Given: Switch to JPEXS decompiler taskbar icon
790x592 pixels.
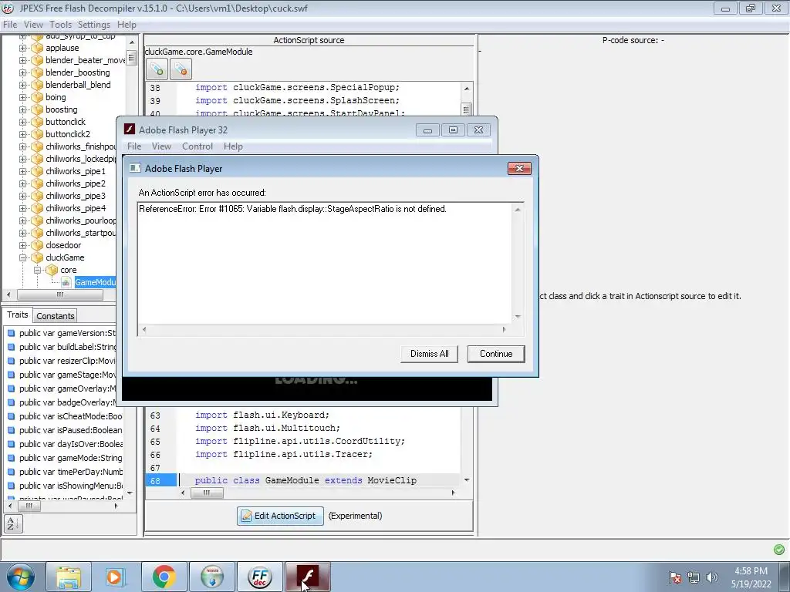Looking at the screenshot, I should click(x=259, y=577).
